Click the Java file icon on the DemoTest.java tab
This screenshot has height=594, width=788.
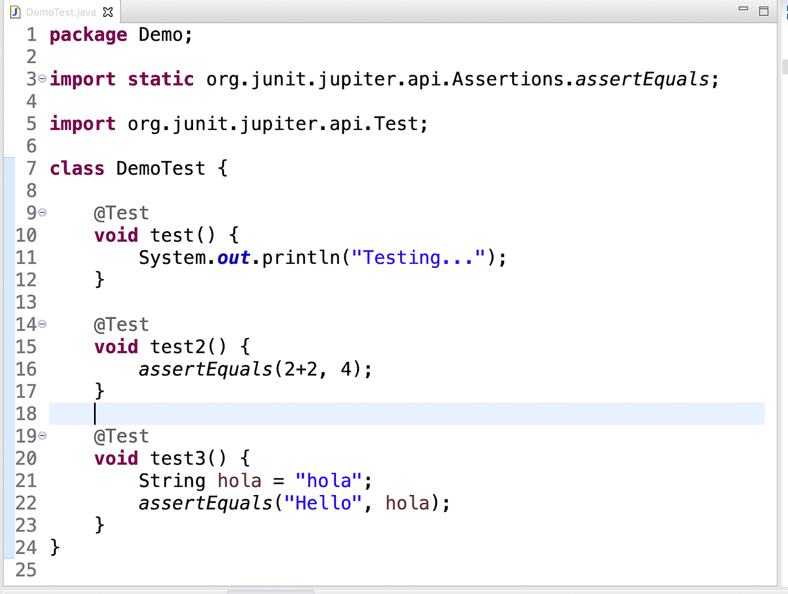[15, 11]
